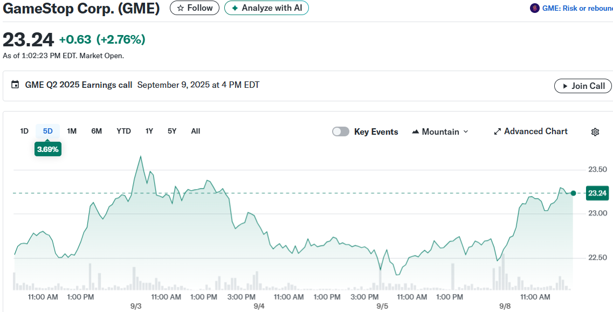Screen dimensions: 613x312
Task: Expand the Mountain chart type dropdown
Action: (x=440, y=132)
